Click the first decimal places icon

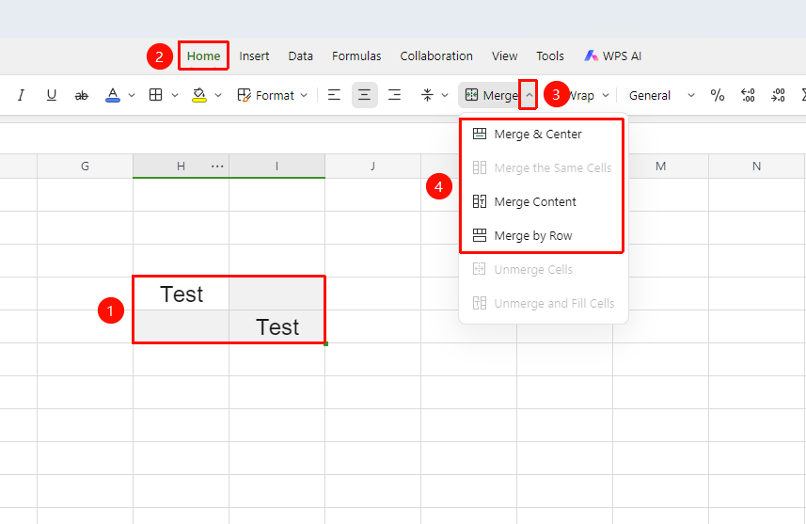748,95
